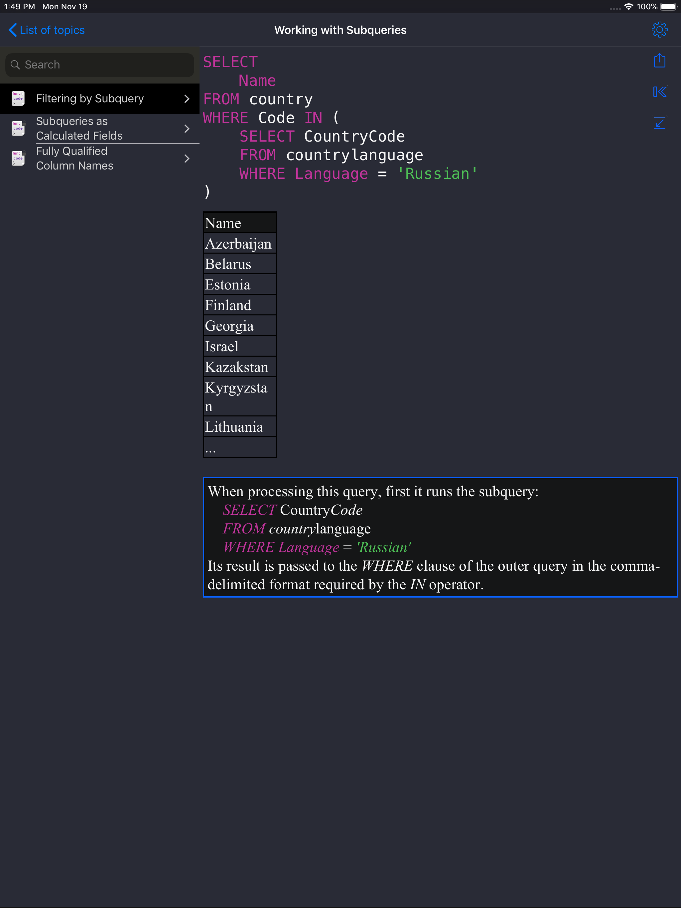
Task: Click the magnifier icon in the search bar
Action: coord(15,64)
